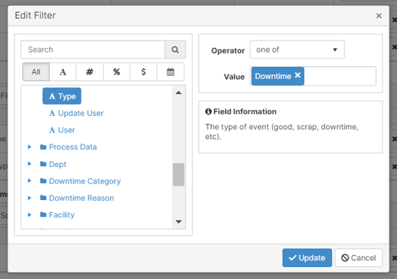Screen dimensions: 397x279
Task: Filter fields by percent type icon
Action: [117, 72]
